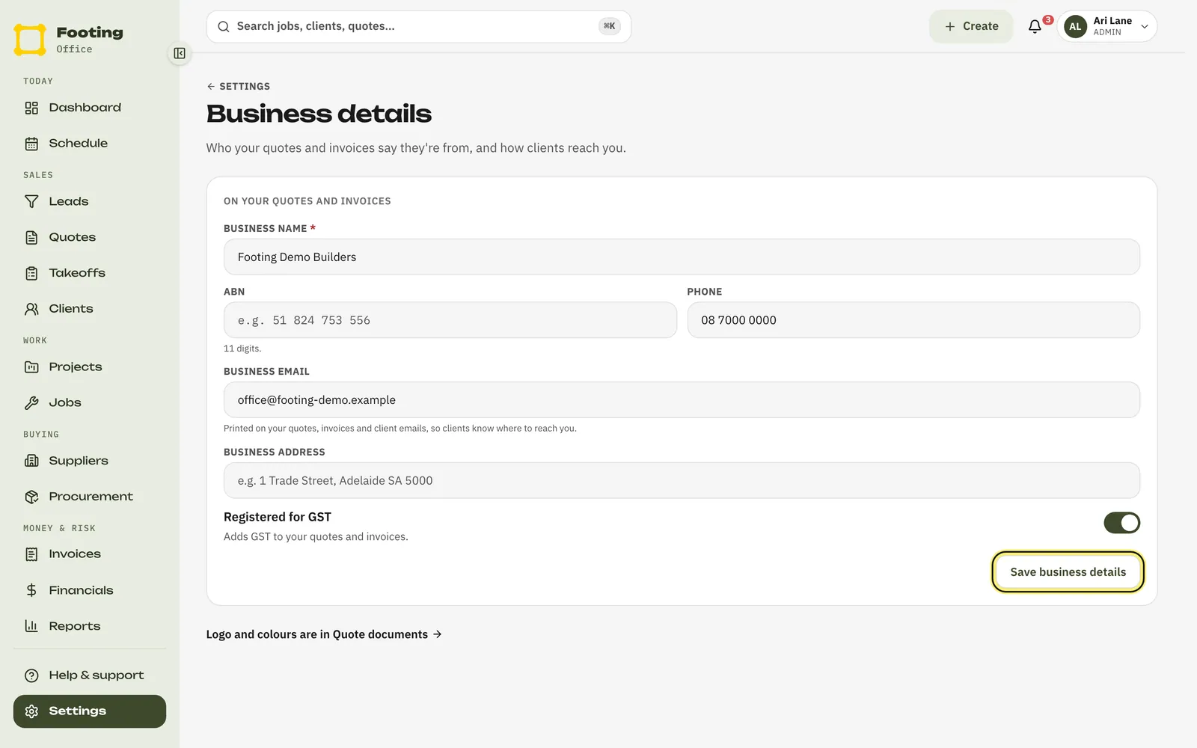Focus the Business name field
The height and width of the screenshot is (748, 1197).
point(682,257)
